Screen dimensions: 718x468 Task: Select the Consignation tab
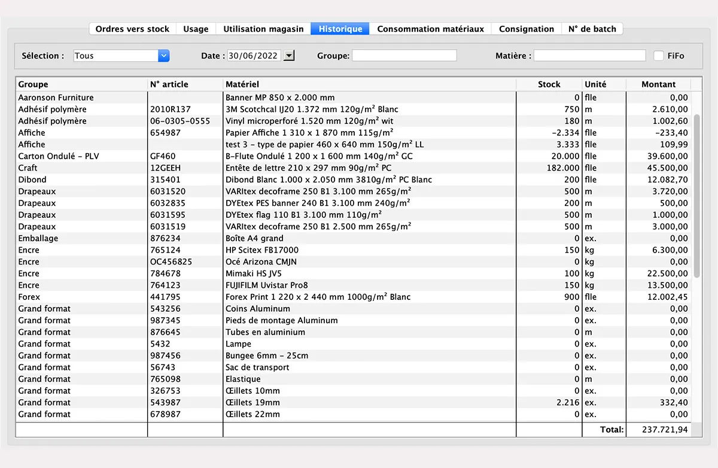point(526,28)
